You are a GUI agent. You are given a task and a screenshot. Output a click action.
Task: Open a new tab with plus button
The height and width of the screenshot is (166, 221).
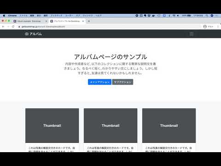click(89, 21)
